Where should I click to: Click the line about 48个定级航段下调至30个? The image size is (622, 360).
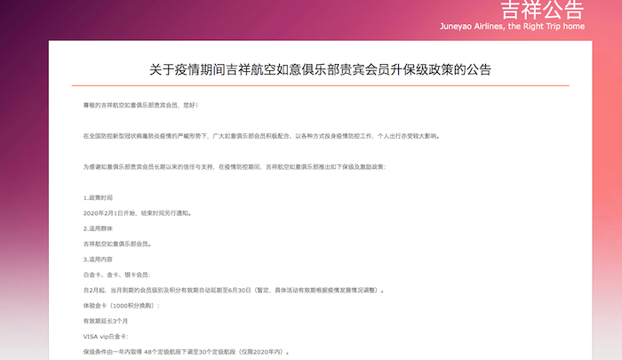(187, 352)
